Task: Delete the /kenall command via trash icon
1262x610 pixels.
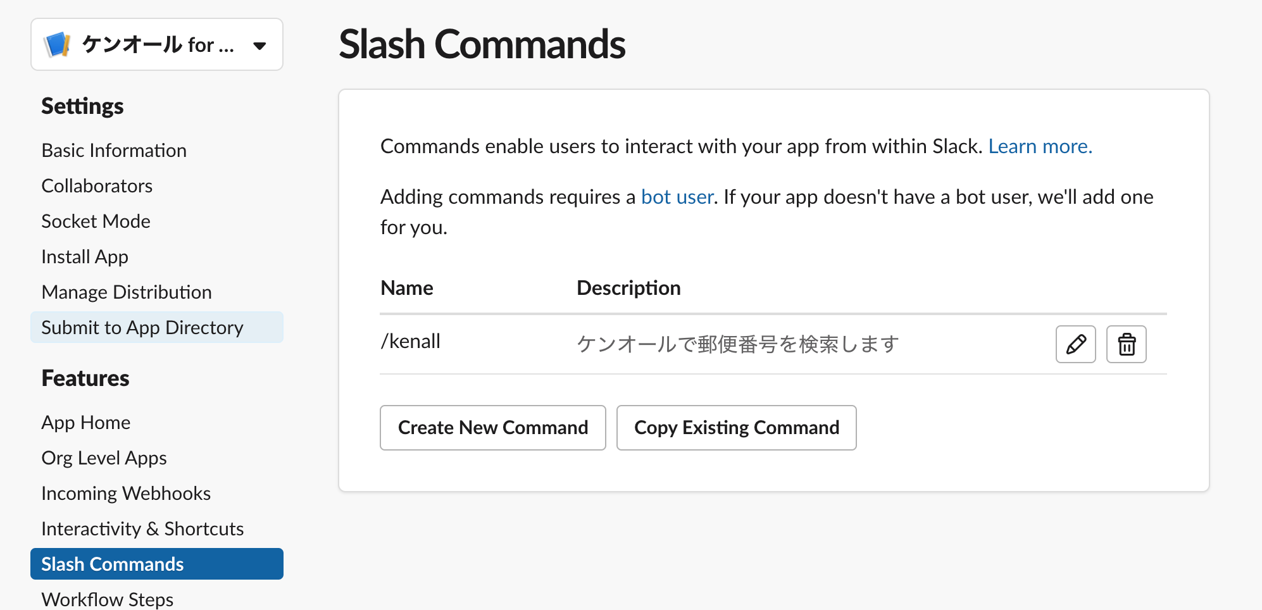Action: click(x=1126, y=344)
